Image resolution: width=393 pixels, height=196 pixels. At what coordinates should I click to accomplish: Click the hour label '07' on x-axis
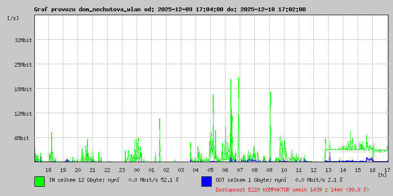point(240,170)
